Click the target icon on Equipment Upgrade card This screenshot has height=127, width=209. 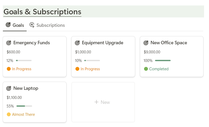point(77,43)
